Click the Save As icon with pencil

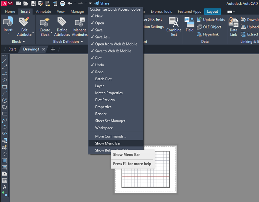click(x=40, y=3)
